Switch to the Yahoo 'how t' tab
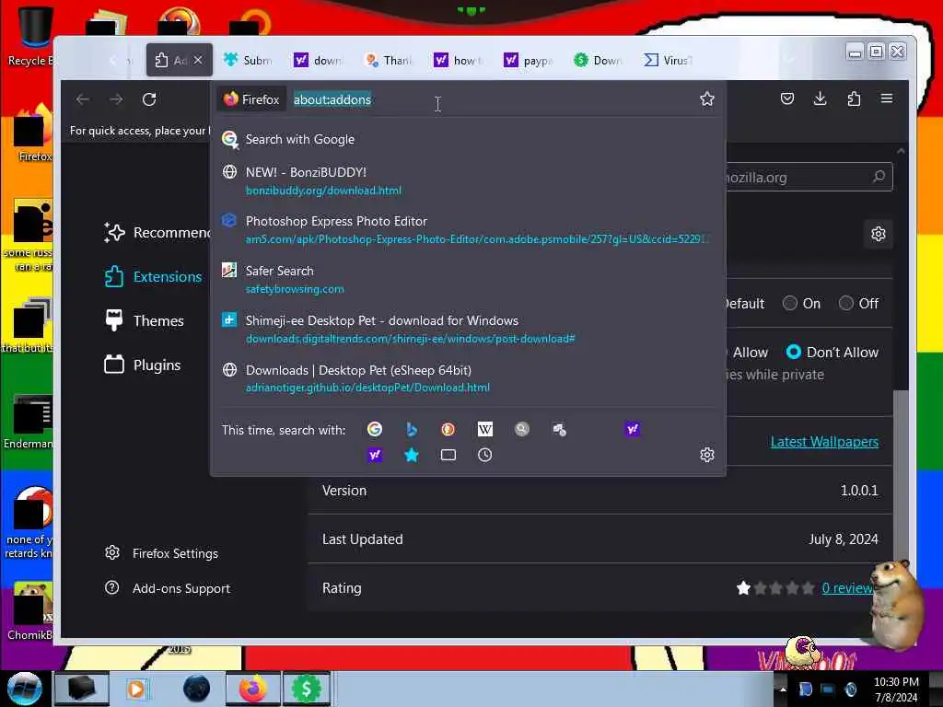 (x=459, y=60)
